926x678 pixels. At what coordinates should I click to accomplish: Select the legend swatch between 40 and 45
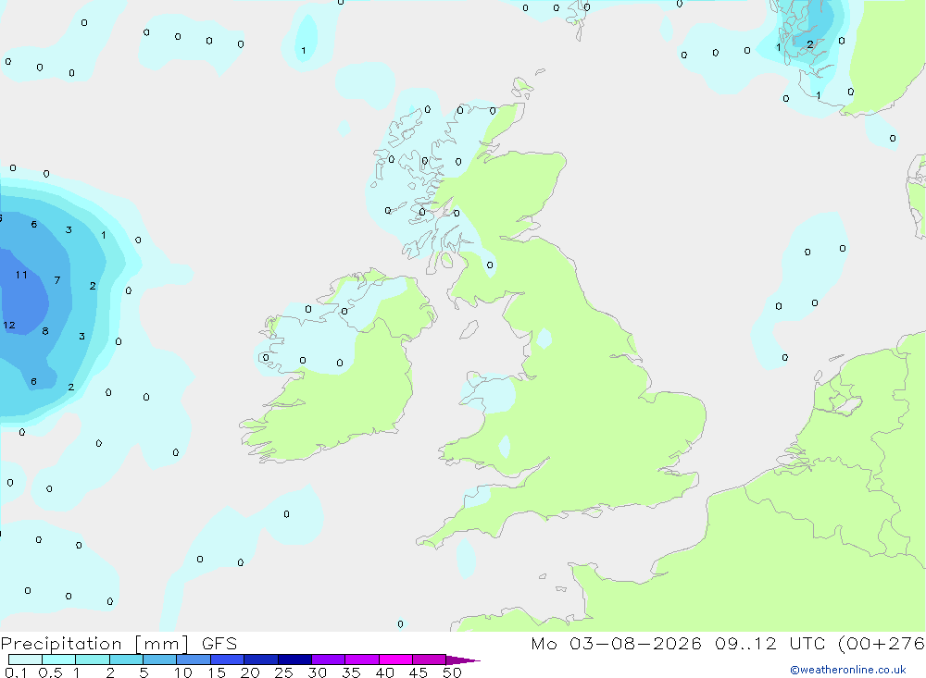click(395, 660)
